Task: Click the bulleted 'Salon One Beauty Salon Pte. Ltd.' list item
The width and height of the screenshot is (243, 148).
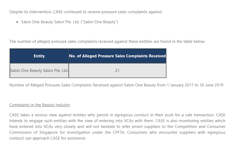Action: pyautogui.click(x=69, y=22)
